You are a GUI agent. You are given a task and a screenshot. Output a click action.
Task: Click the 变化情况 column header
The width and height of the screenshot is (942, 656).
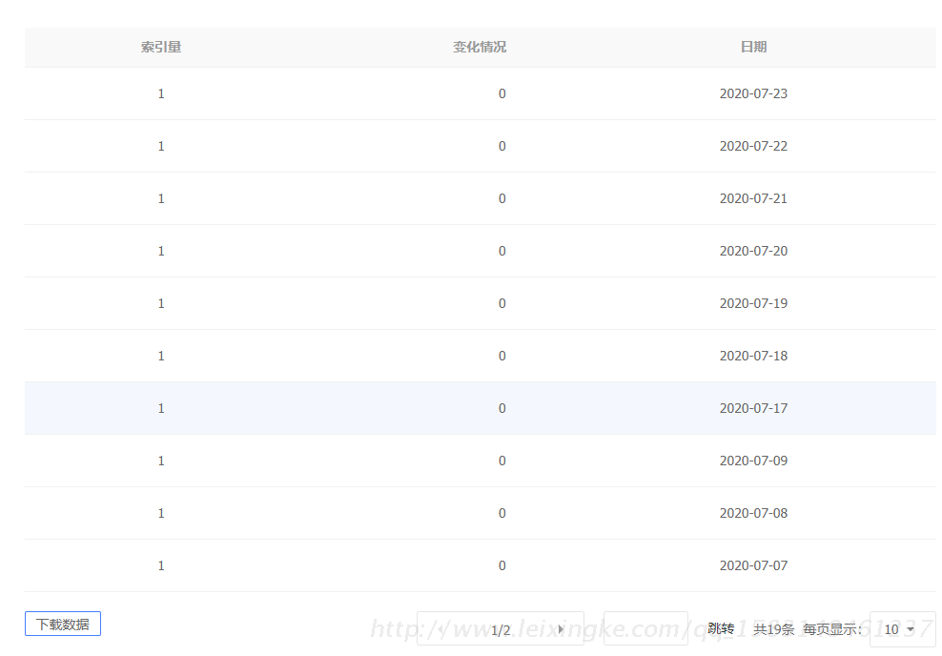pyautogui.click(x=480, y=47)
